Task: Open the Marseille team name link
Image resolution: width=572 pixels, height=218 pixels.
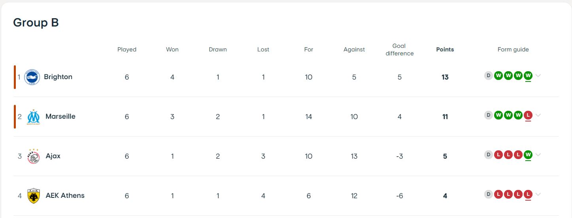Action: tap(60, 116)
